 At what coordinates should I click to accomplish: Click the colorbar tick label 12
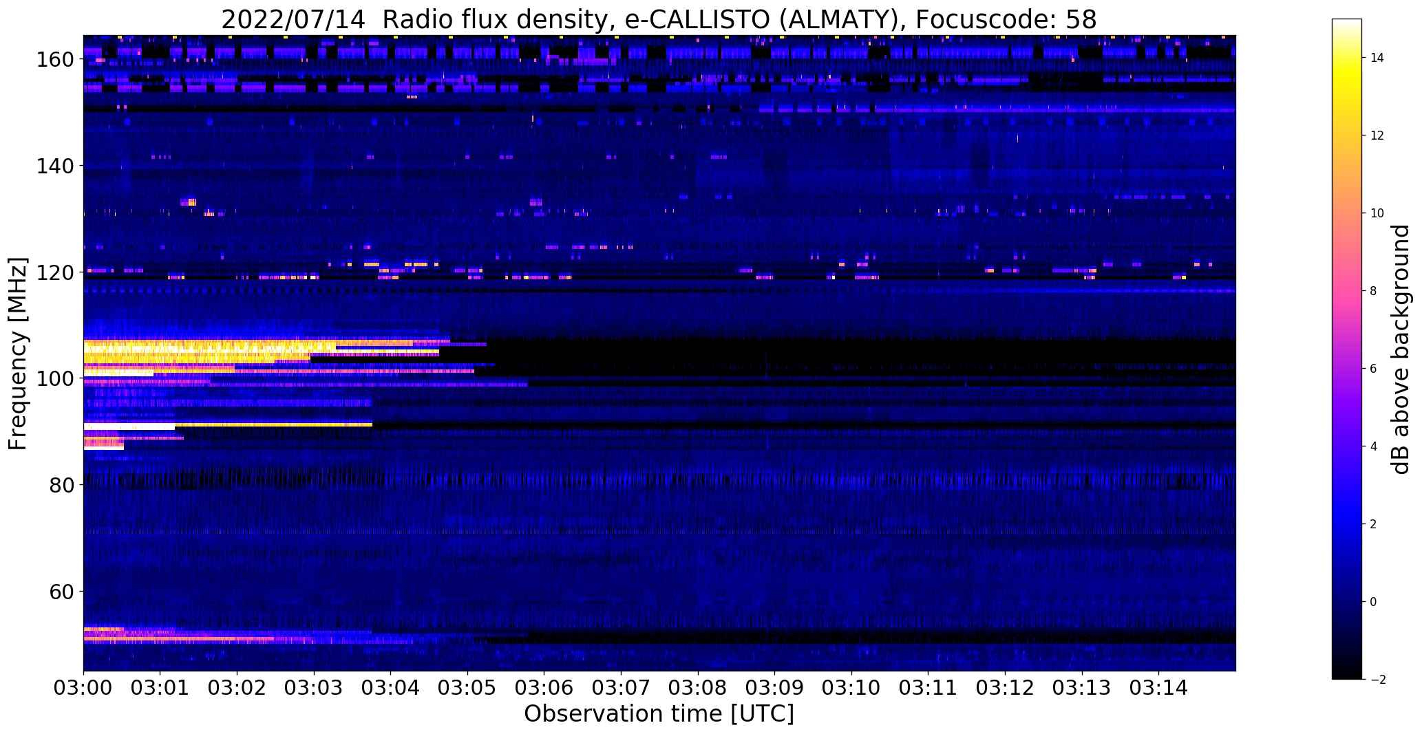tap(1377, 136)
